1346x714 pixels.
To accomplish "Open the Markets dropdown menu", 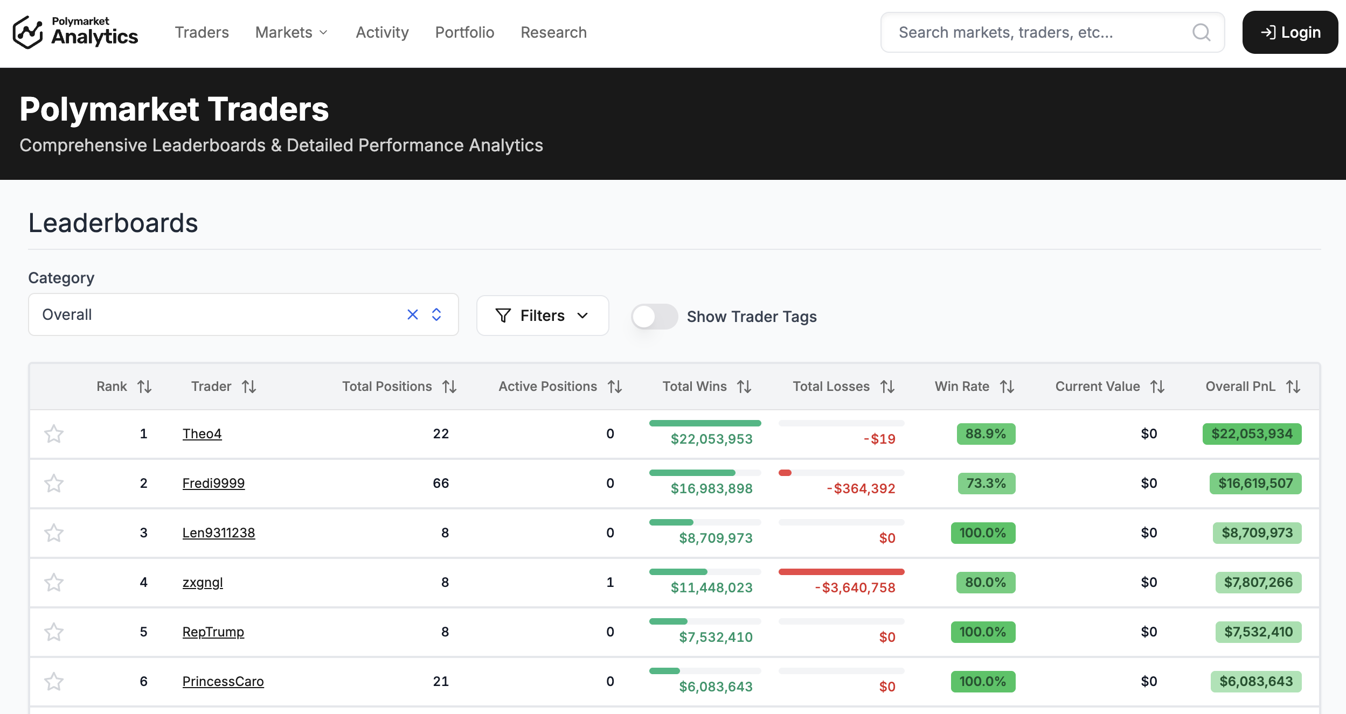I will pos(292,32).
